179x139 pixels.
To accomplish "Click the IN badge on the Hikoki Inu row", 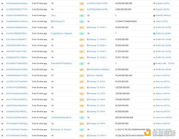I will coord(82,118).
